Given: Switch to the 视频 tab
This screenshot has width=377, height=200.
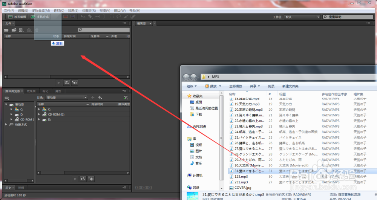Looking at the screenshot, I should [21, 188].
